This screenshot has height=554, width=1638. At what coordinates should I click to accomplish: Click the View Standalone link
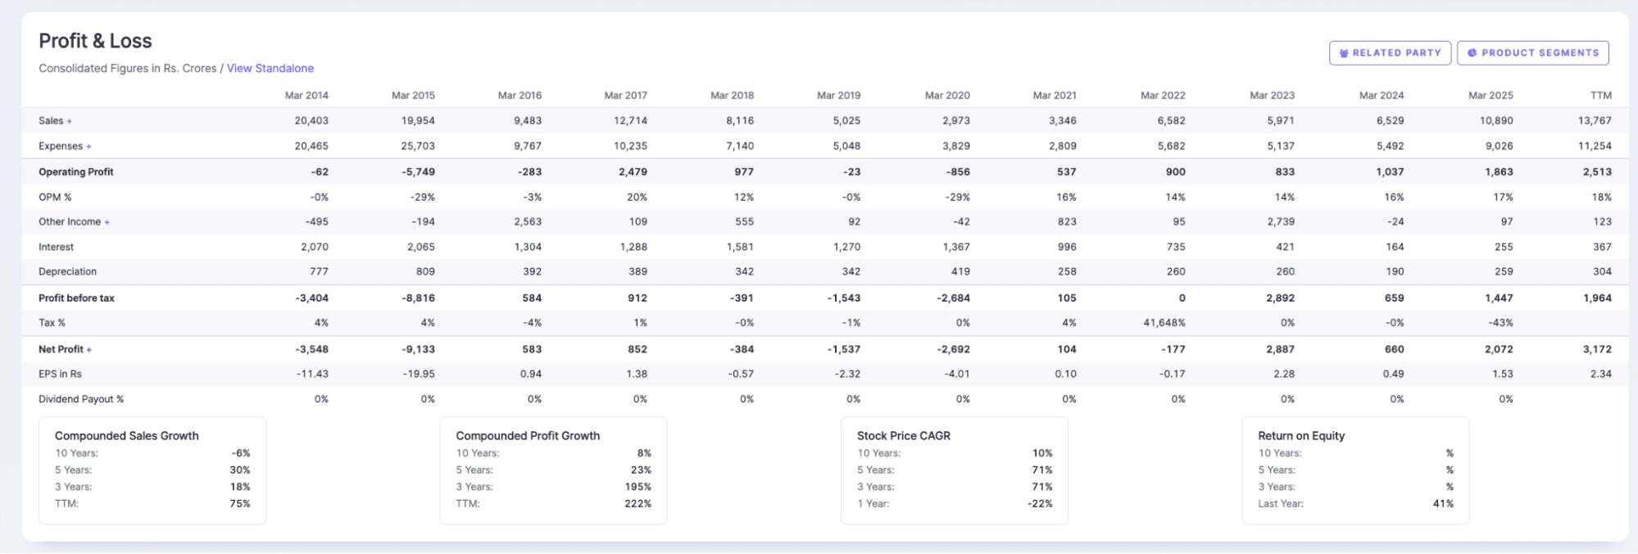click(270, 68)
